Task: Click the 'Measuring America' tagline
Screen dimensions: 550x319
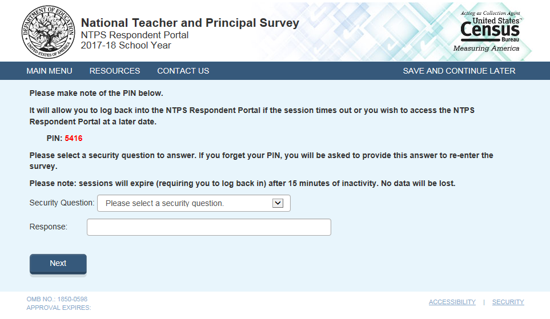Action: click(486, 49)
